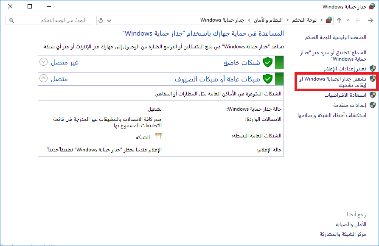Click the "الشبكات العامة النشطة:" label

[x=257, y=136]
